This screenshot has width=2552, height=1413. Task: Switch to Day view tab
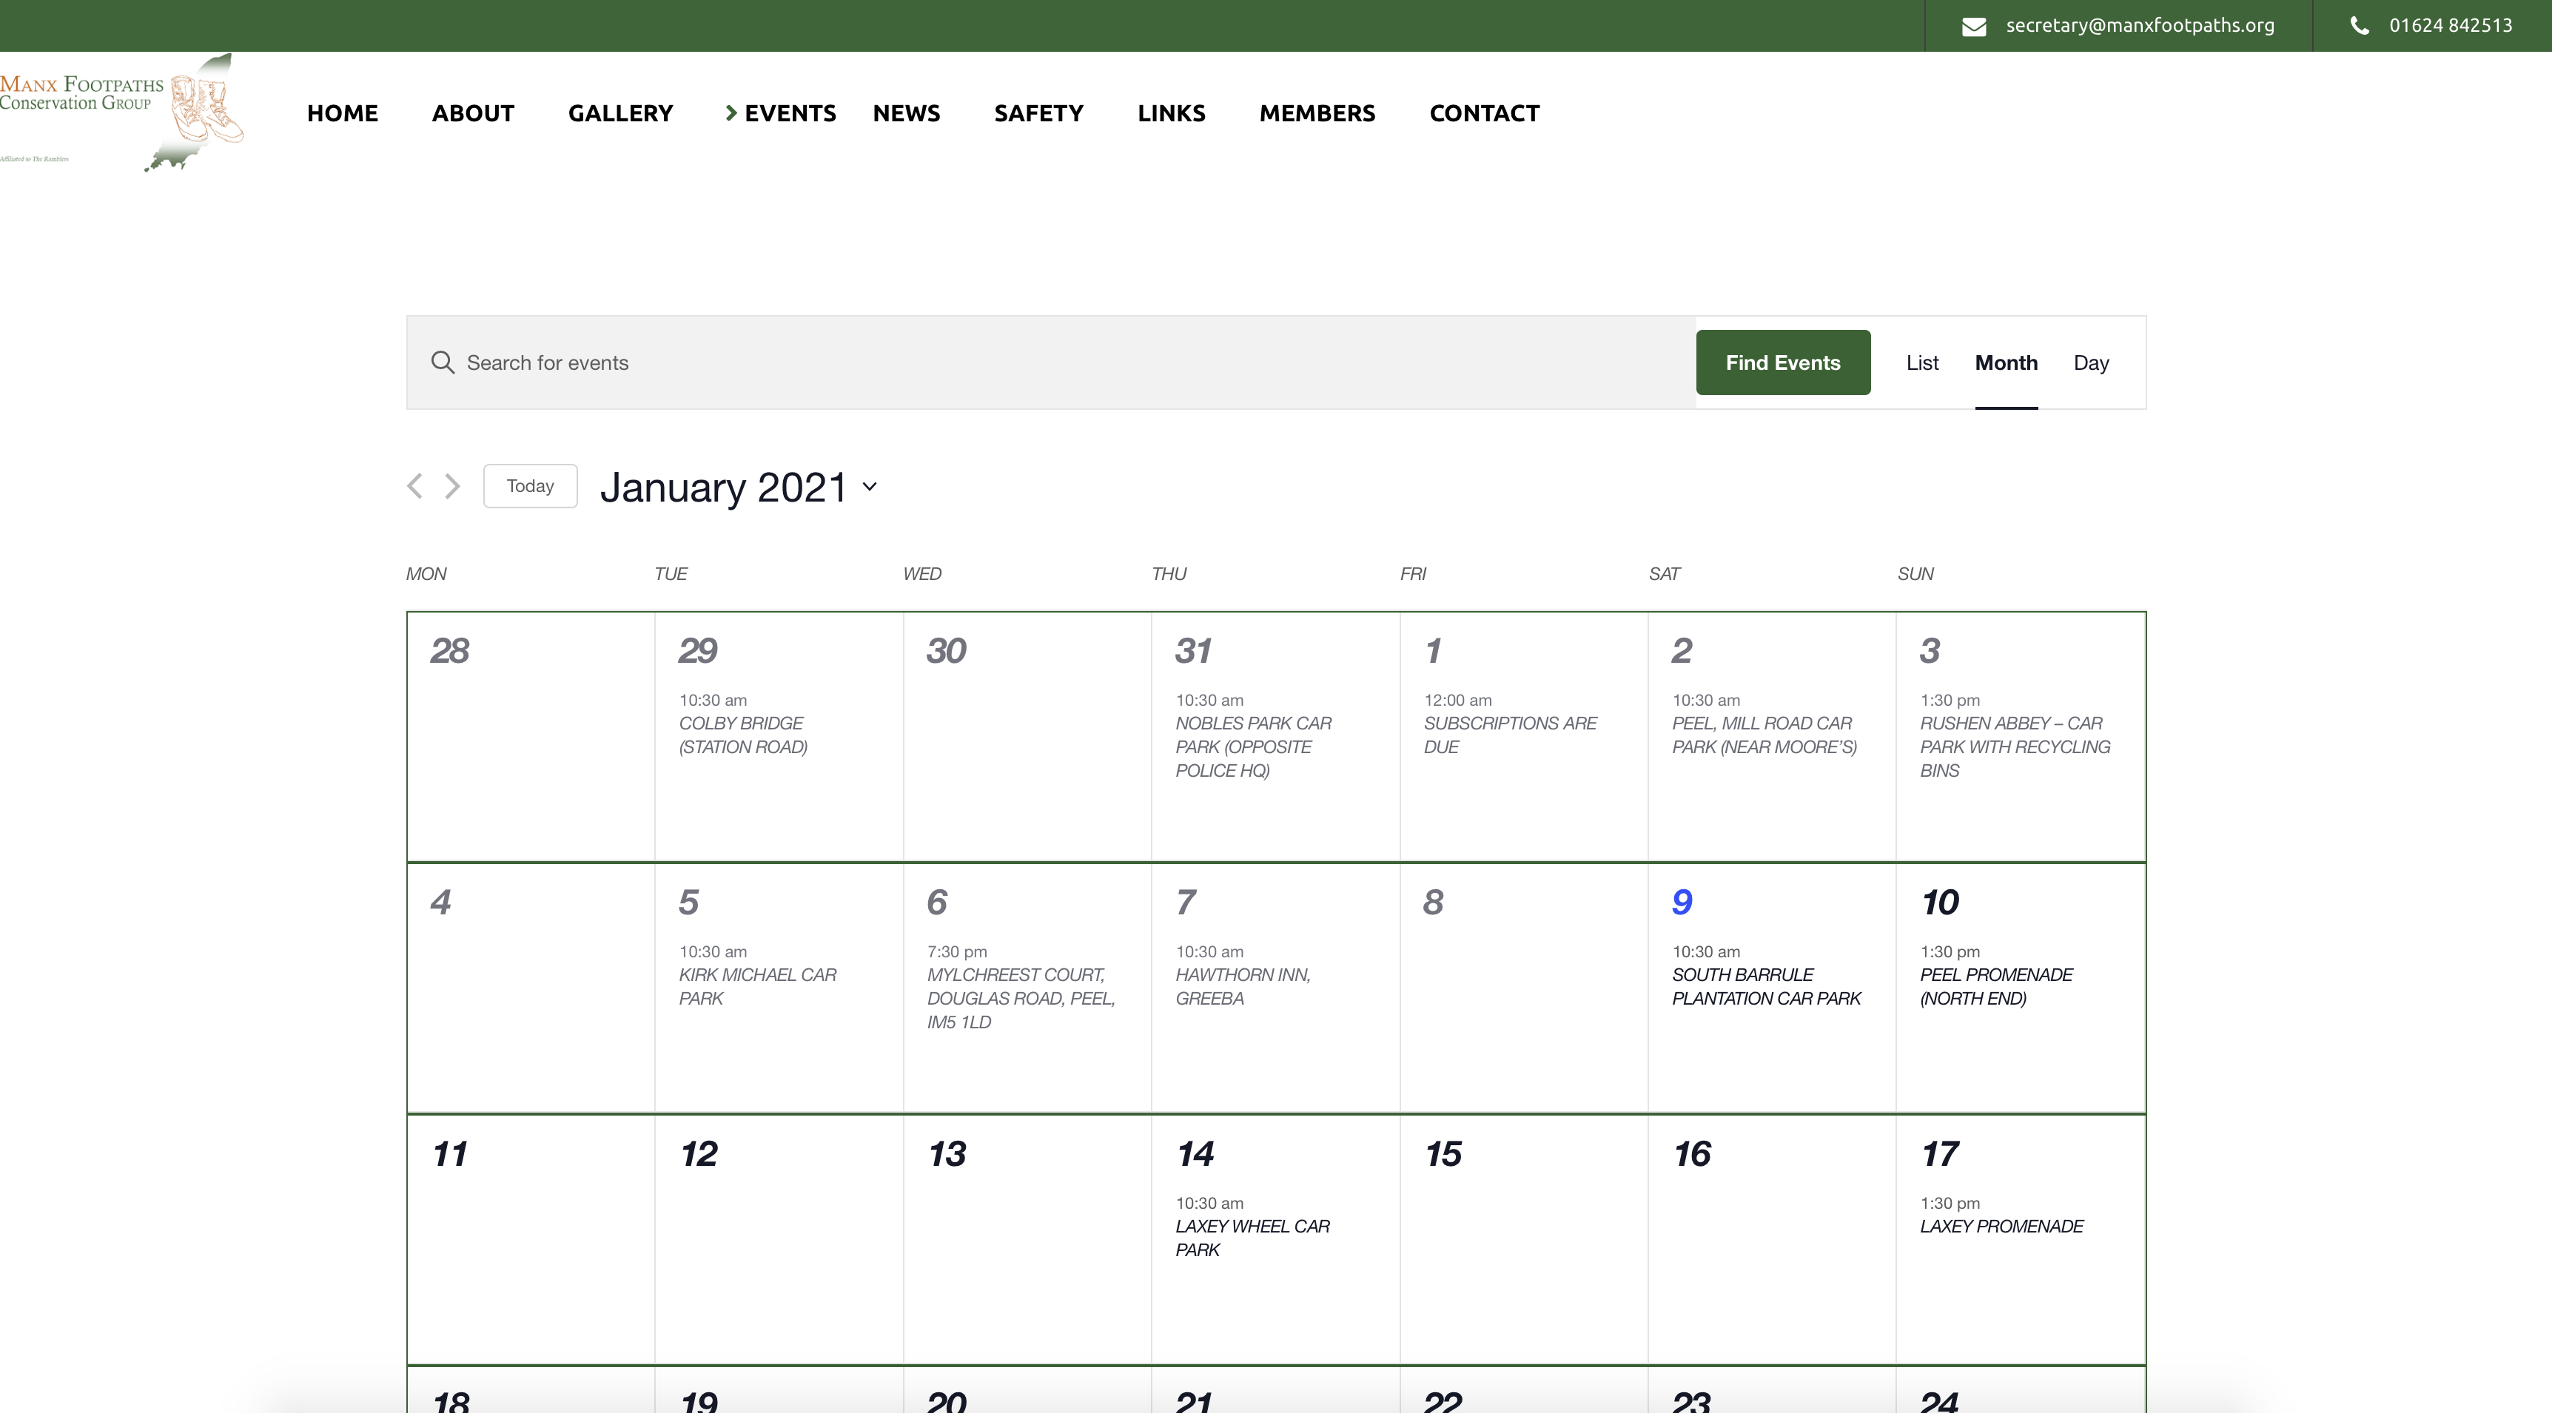click(2092, 362)
